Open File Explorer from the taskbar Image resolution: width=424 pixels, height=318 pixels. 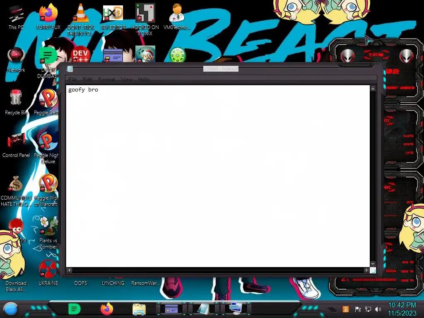click(139, 309)
